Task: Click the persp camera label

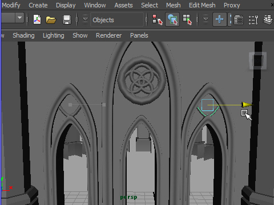Action: pyautogui.click(x=128, y=197)
